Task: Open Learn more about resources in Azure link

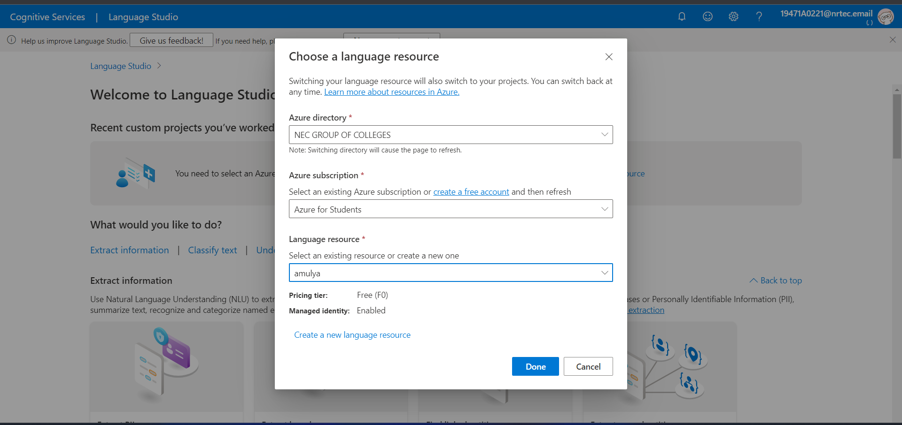Action: tap(392, 92)
